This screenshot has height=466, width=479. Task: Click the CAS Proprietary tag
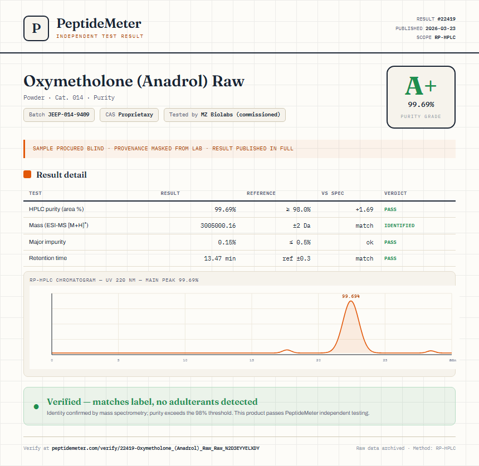(x=129, y=115)
